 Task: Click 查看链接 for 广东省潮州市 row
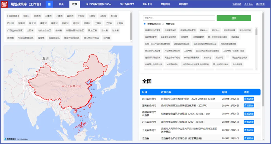tap(249, 122)
